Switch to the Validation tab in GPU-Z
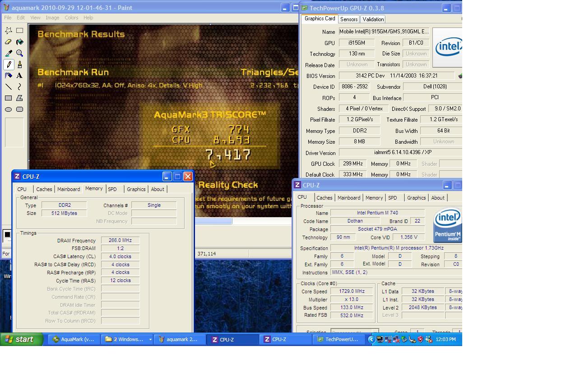 point(373,19)
